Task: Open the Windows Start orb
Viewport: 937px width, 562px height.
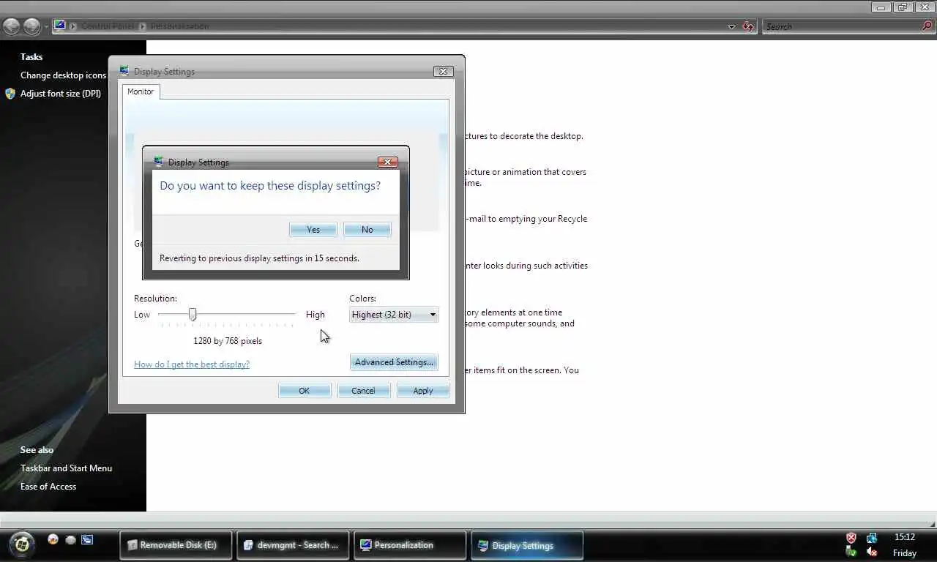Action: point(22,544)
